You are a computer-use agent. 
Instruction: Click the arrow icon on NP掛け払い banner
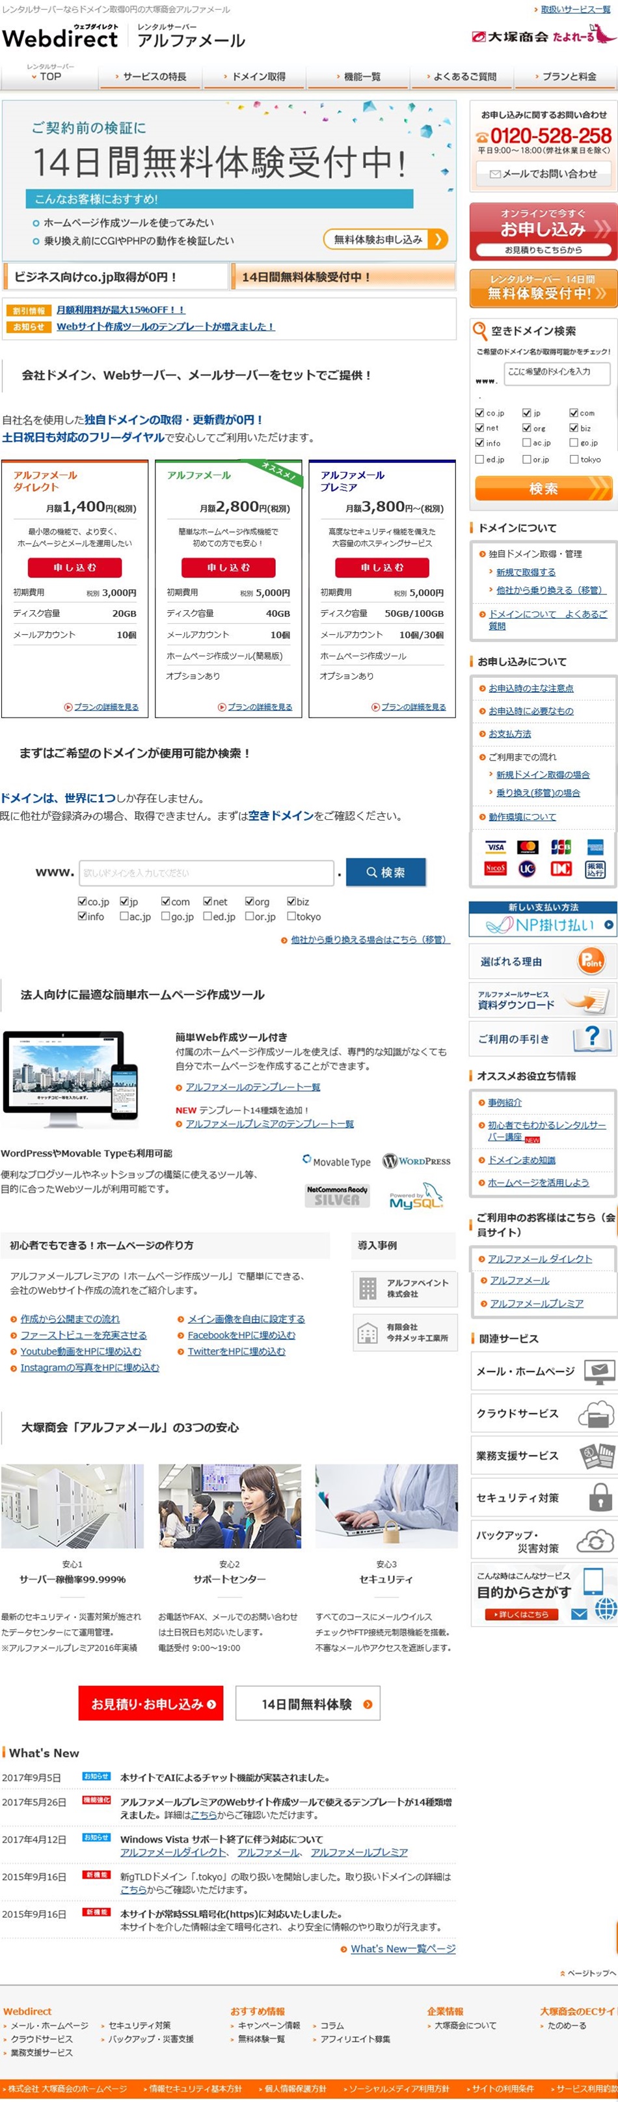(x=609, y=925)
